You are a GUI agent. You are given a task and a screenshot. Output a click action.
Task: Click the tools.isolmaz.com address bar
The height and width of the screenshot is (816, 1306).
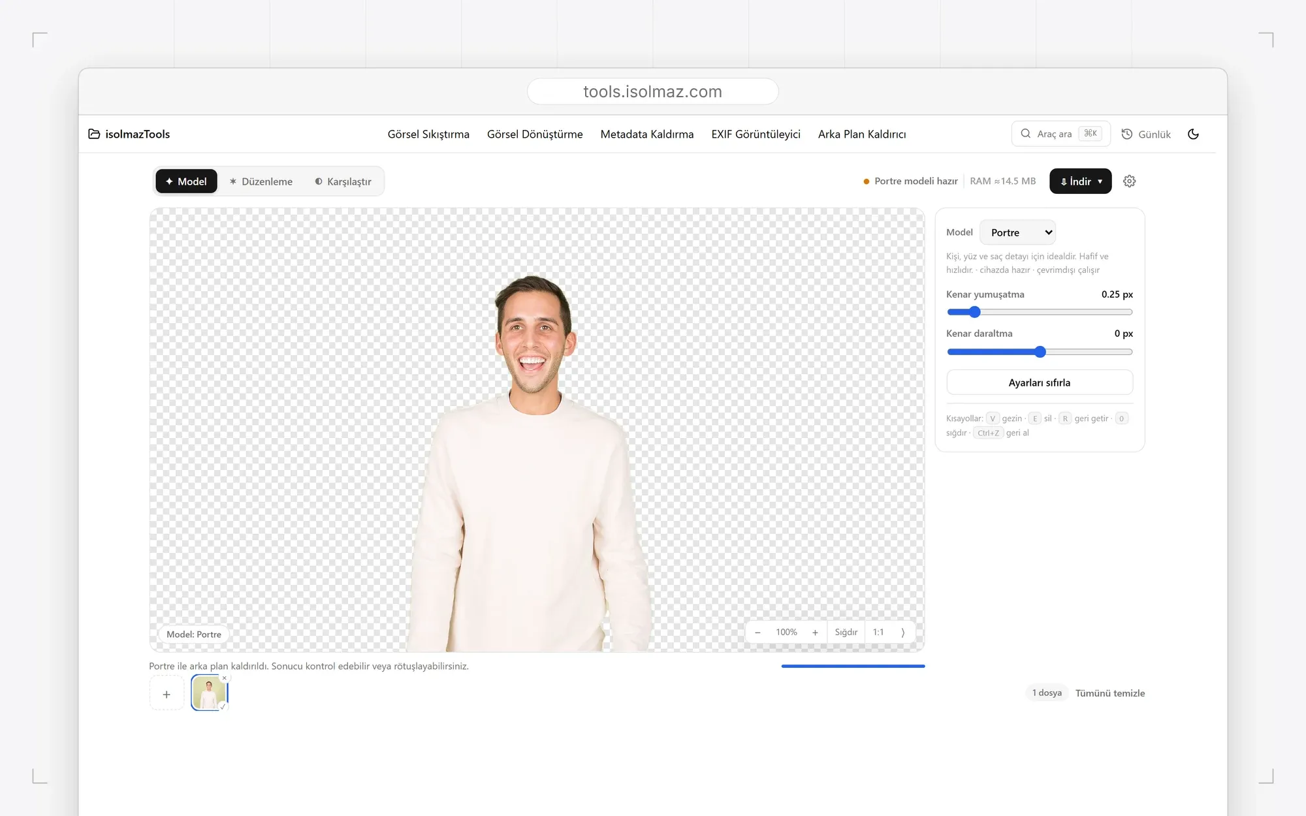[653, 91]
